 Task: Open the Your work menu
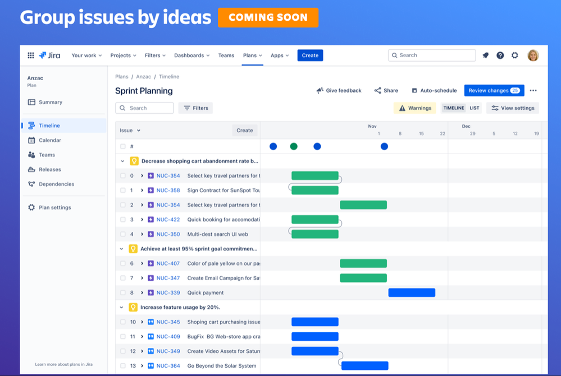86,55
